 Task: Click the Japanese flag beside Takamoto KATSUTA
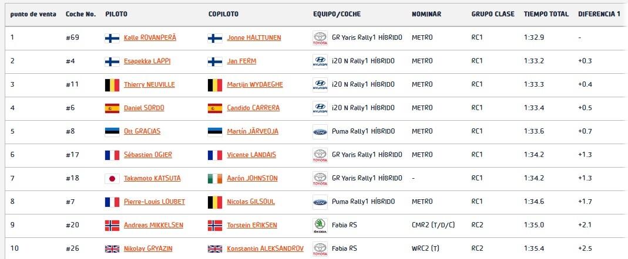112,179
